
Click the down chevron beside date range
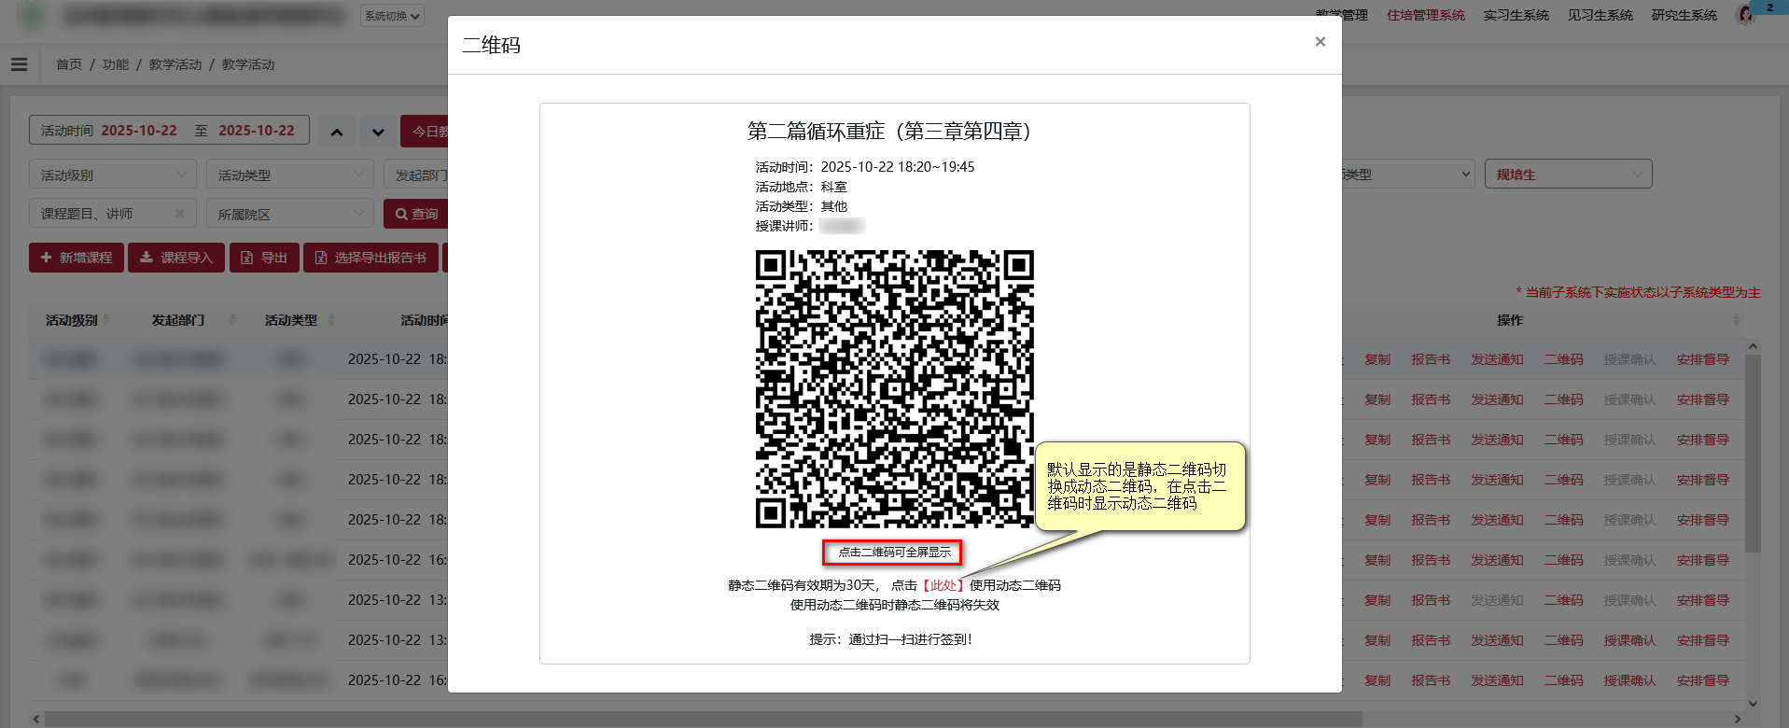click(x=378, y=132)
